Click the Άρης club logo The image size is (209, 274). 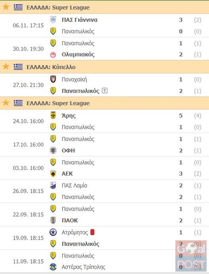click(53, 115)
